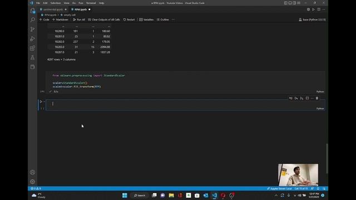Toggle secondary sidebar layout icon in the title bar

pos(294,3)
